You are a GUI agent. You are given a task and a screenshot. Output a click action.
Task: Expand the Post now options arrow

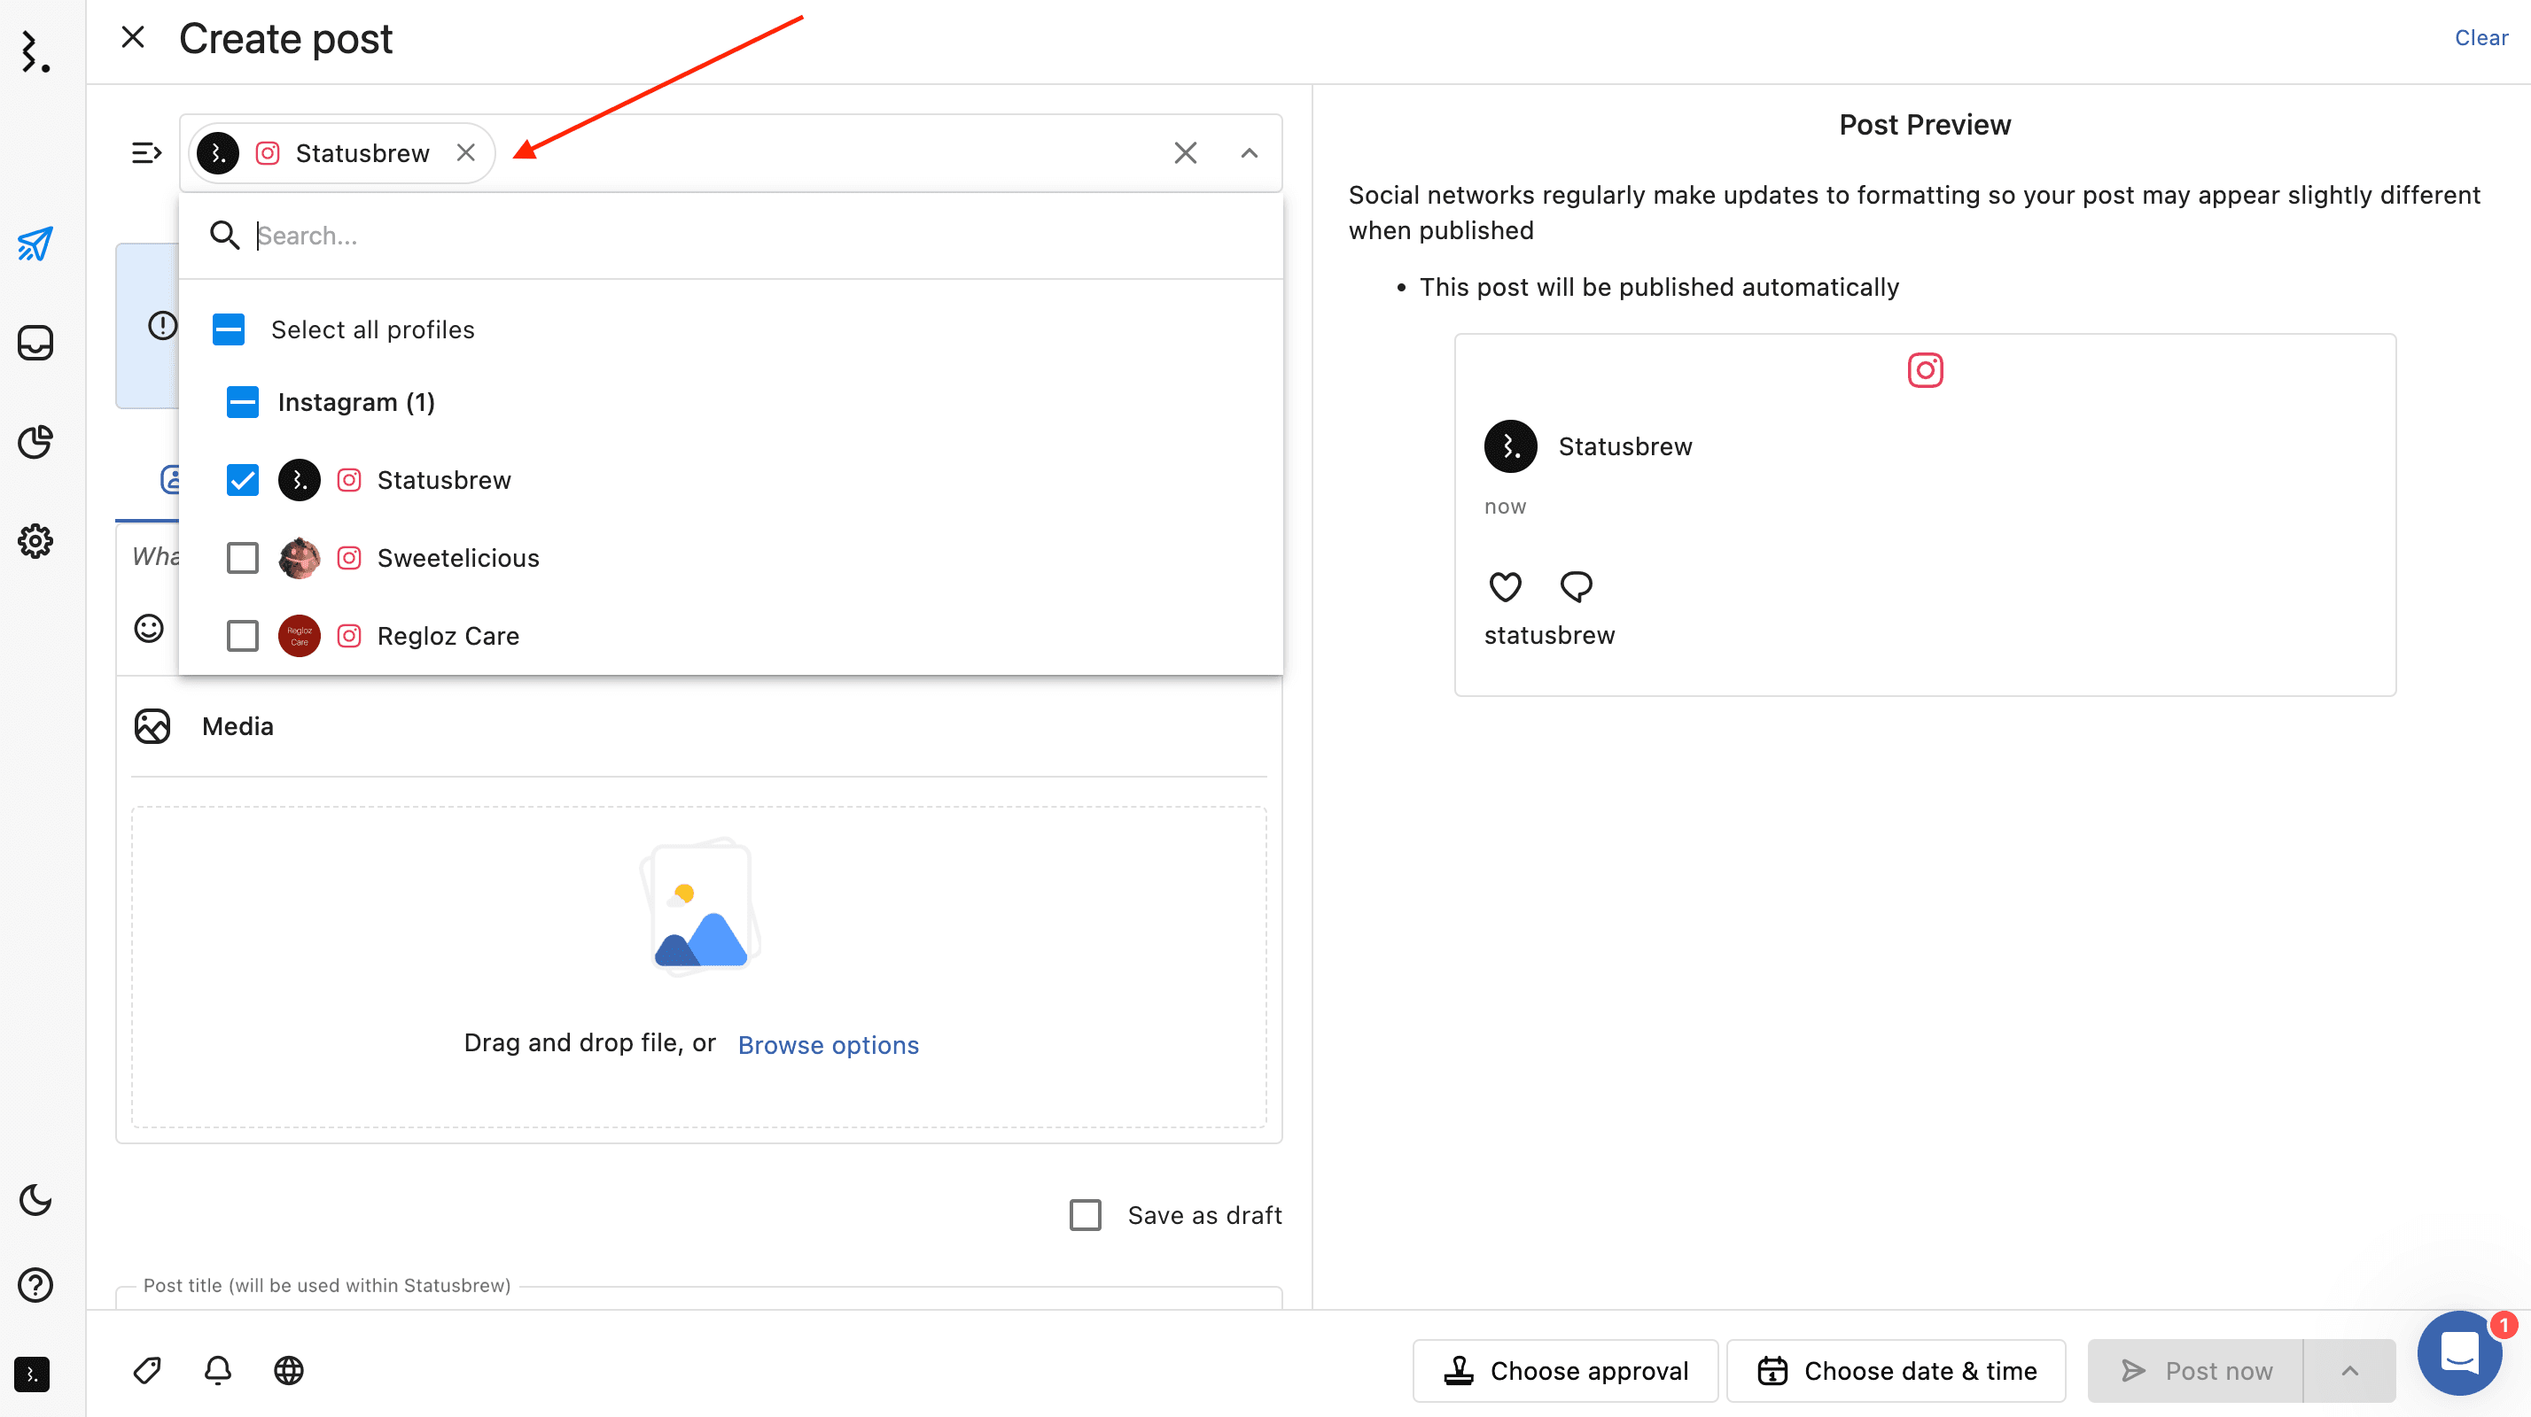pyautogui.click(x=2349, y=1371)
